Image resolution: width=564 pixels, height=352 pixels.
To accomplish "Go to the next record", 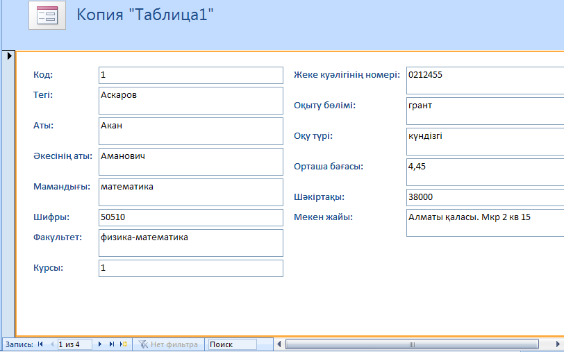I will [100, 344].
